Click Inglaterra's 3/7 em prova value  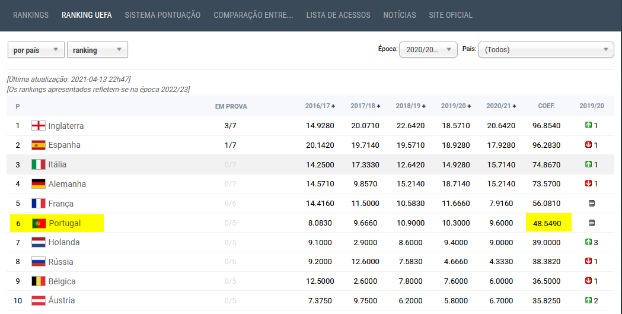(230, 126)
